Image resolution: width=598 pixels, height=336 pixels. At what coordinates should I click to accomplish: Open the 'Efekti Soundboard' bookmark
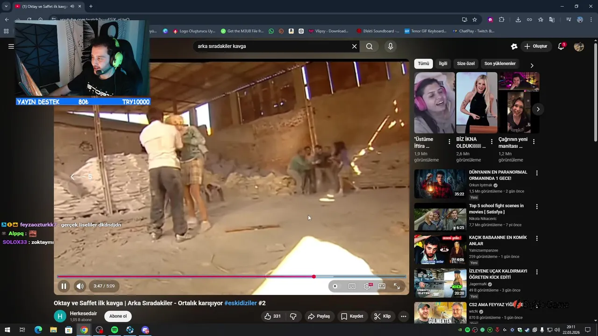coord(377,31)
